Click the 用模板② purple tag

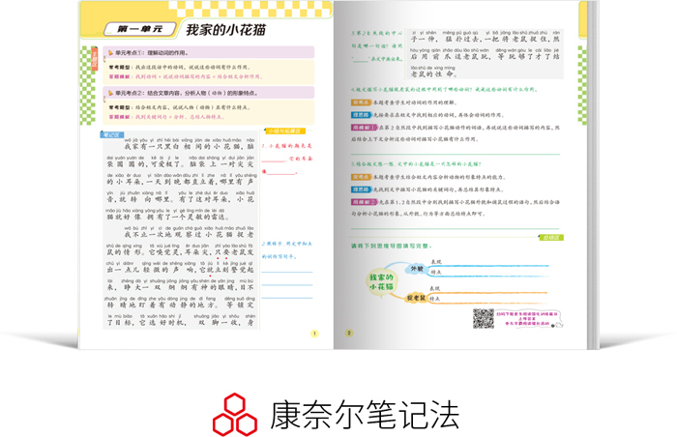[x=365, y=202]
